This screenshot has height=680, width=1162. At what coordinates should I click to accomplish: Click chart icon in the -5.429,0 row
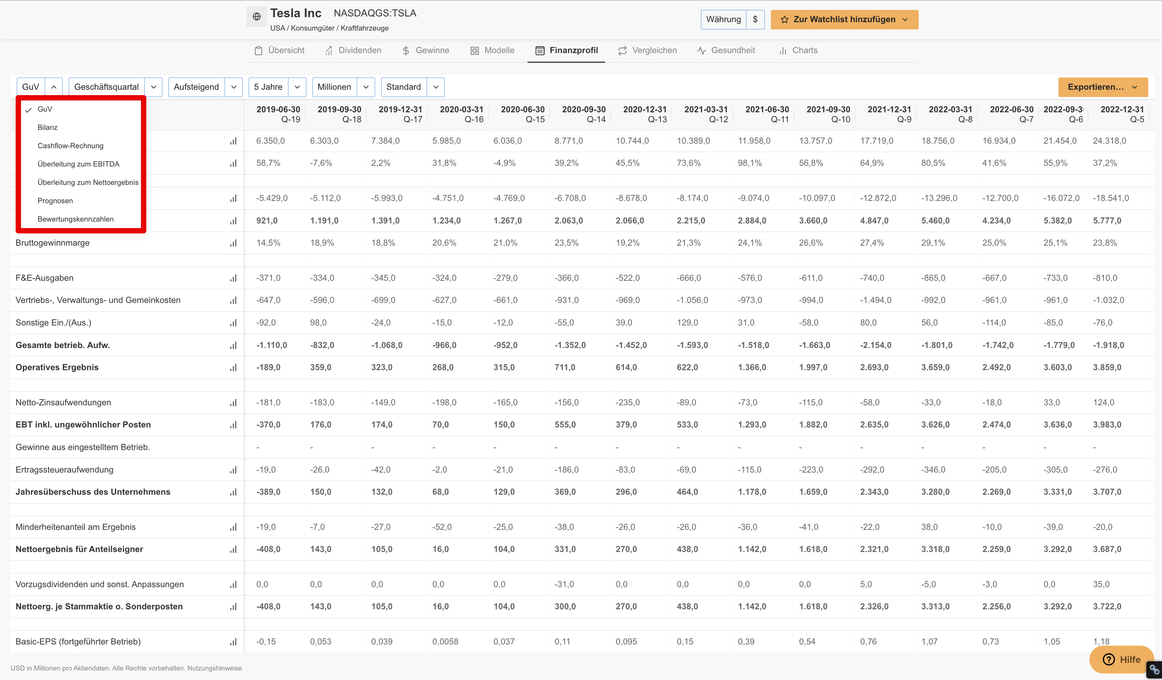click(x=233, y=198)
